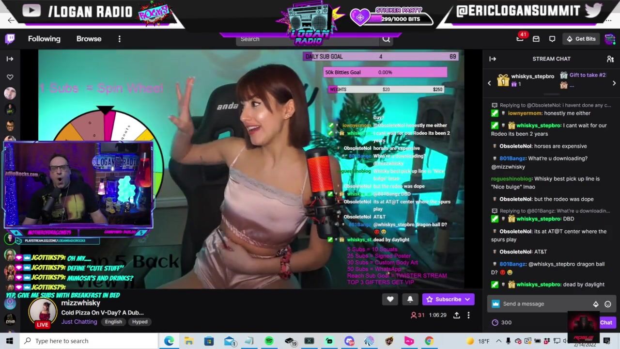Open the Just Chatting category link

[79, 321]
